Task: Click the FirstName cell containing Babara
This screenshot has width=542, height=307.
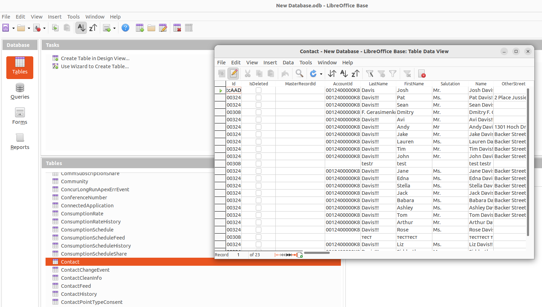Action: pos(414,200)
